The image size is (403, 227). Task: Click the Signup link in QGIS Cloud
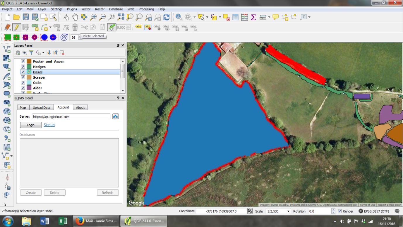[x=49, y=125]
